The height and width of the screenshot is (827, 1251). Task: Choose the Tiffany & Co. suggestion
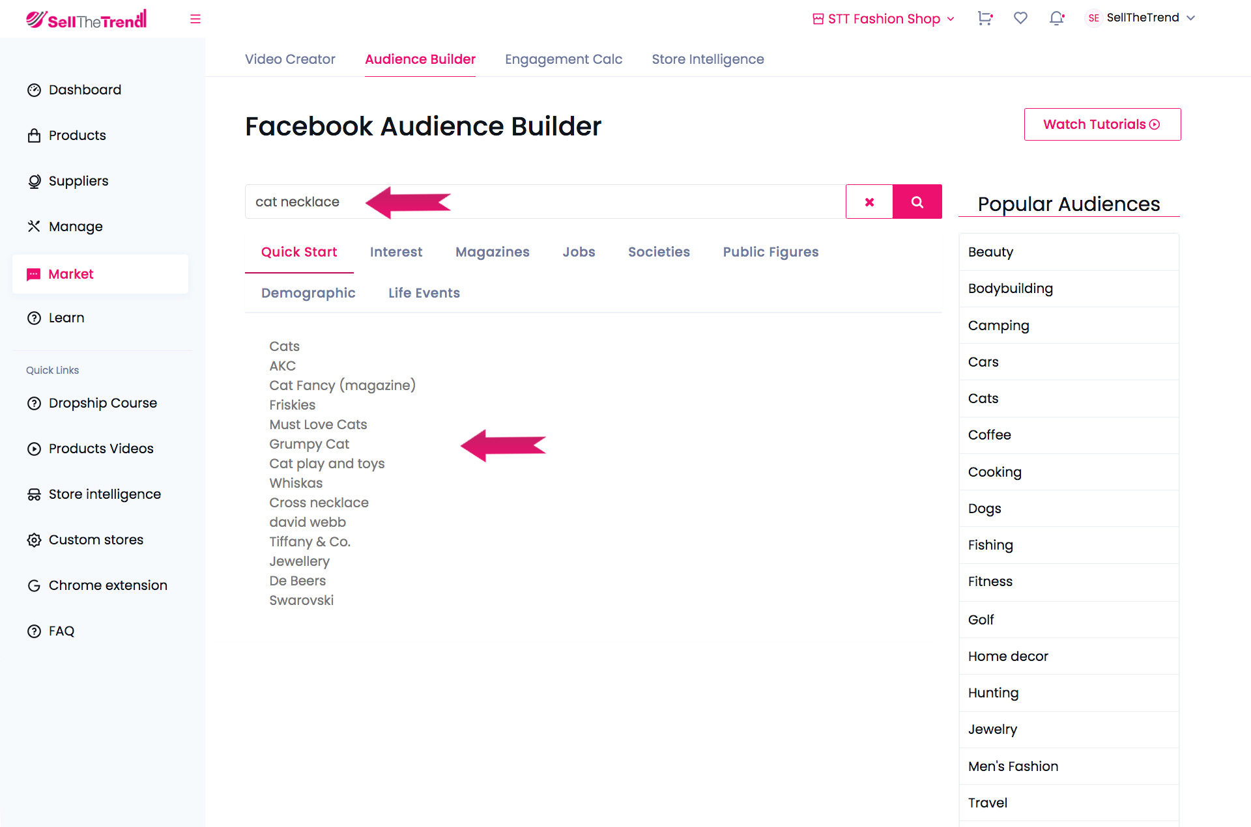310,542
